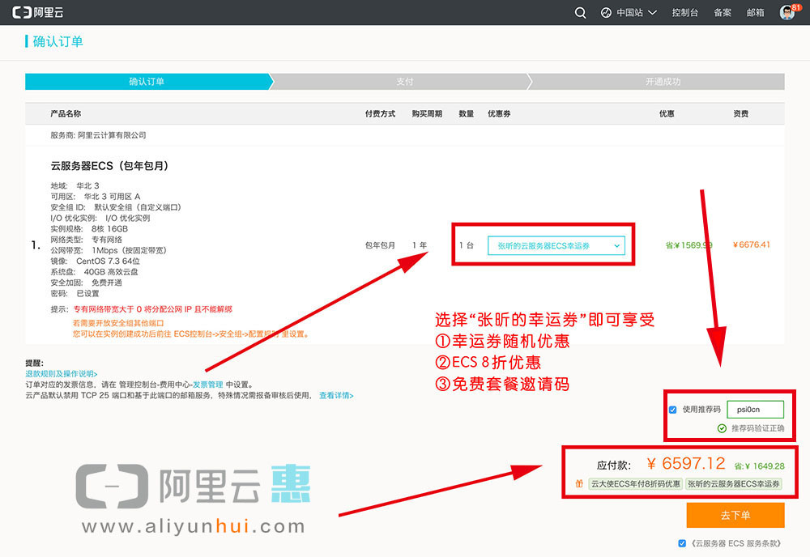Toggle the 云服务器 ECS 服务条款 agreement checkbox
Screen dimensions: 810x557
pos(682,542)
